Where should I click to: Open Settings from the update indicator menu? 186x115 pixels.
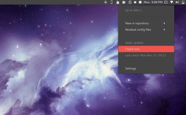(x=146, y=68)
